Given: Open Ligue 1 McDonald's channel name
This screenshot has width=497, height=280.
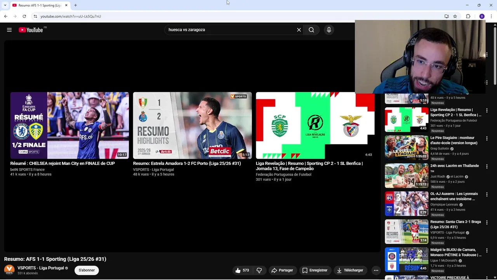Looking at the screenshot, I should pos(444,261).
